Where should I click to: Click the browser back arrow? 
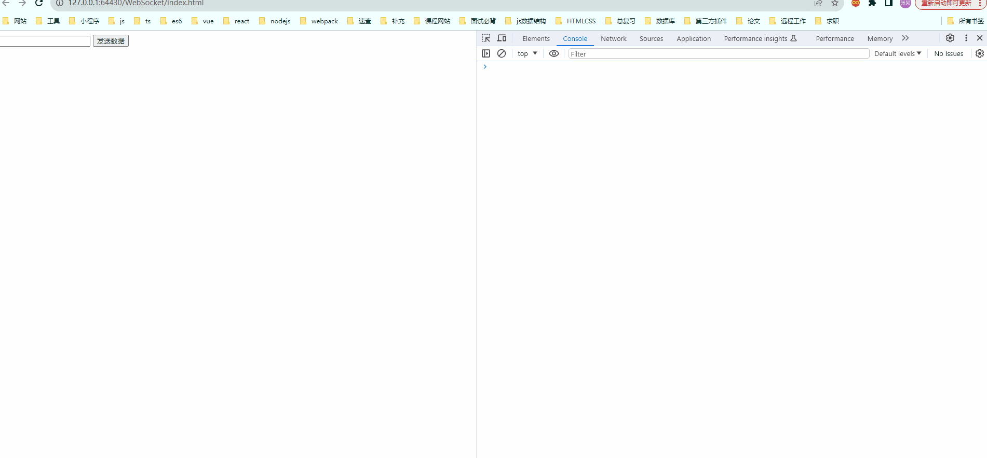(x=6, y=3)
